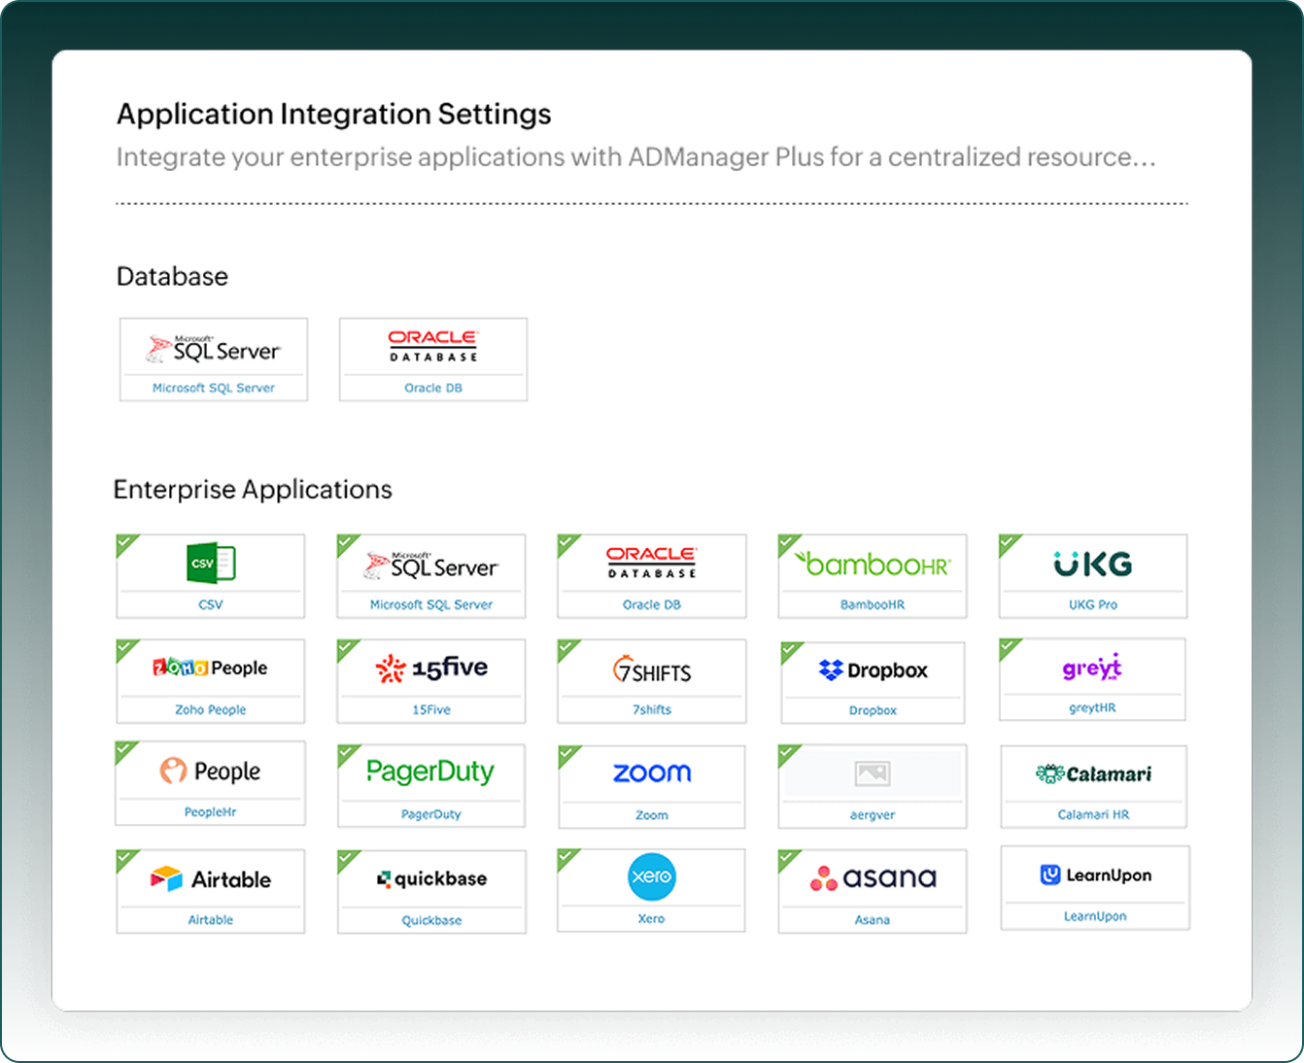Select the asana logo
The height and width of the screenshot is (1063, 1304).
tap(873, 878)
